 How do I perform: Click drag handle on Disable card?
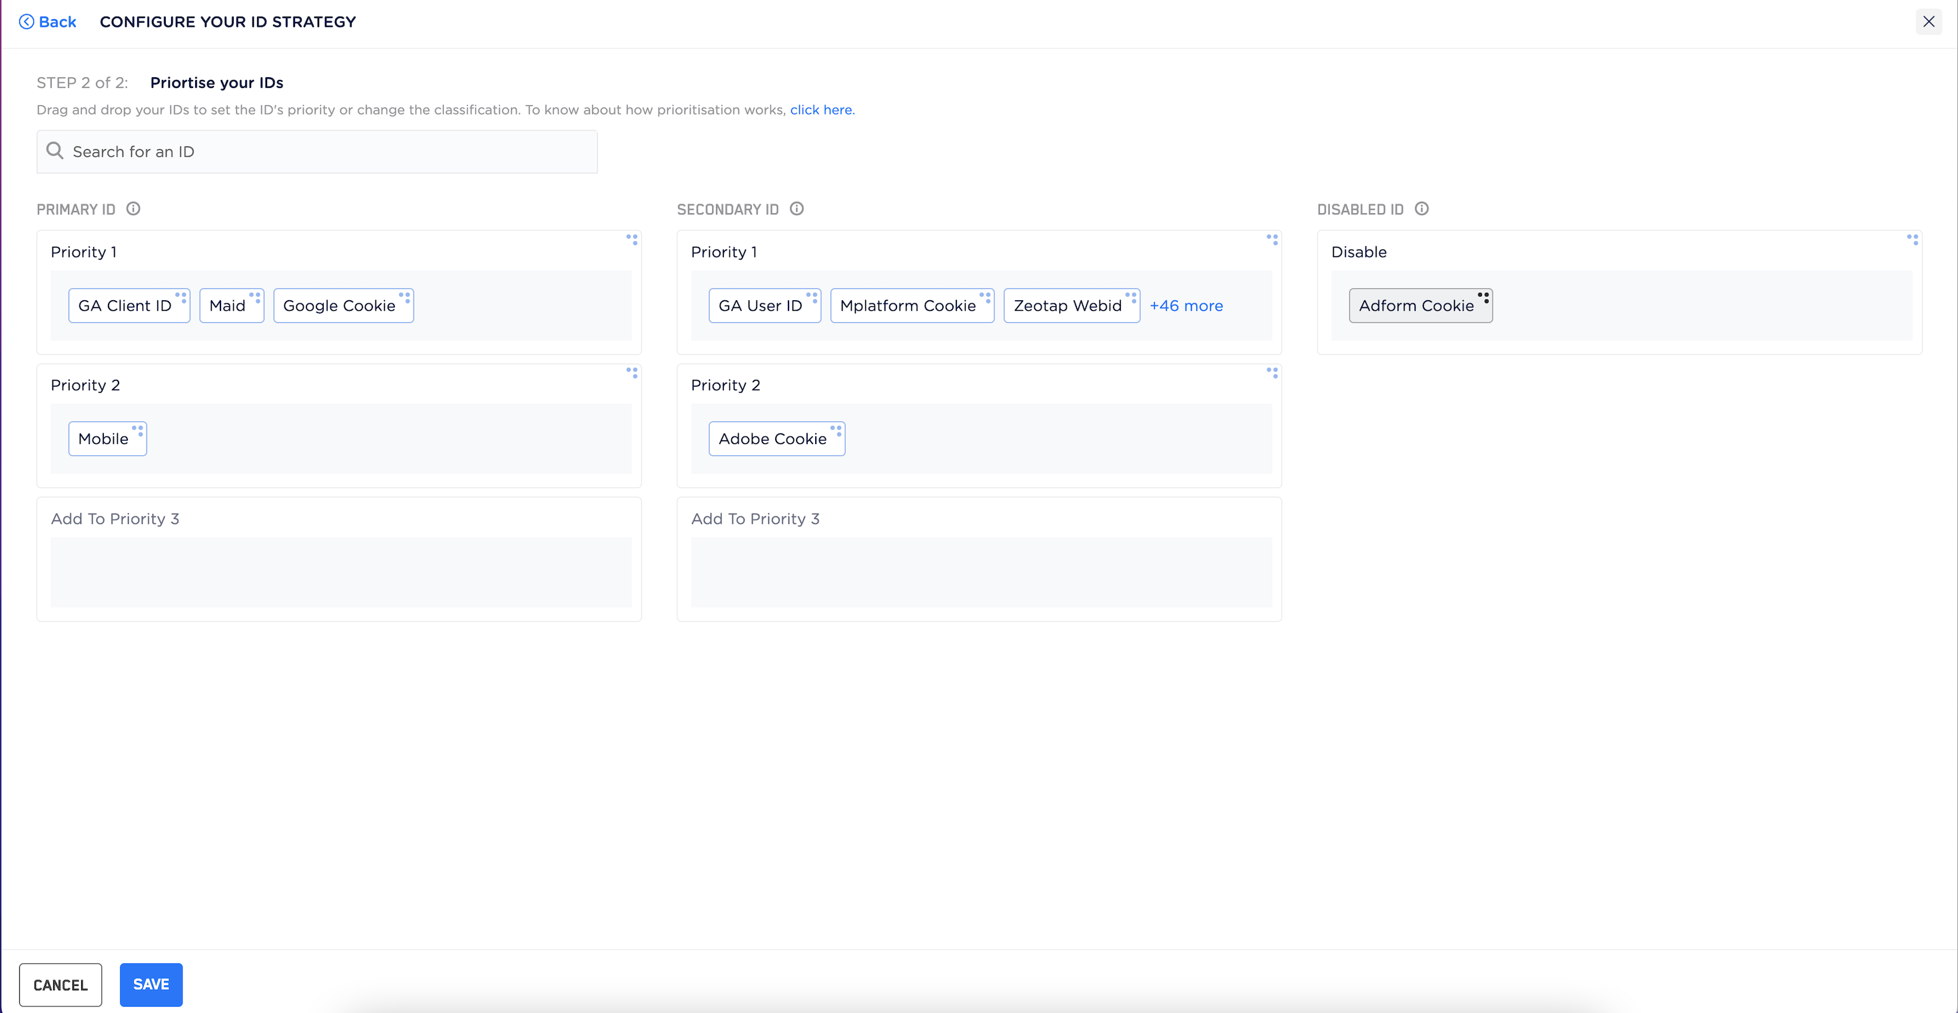pyautogui.click(x=1913, y=239)
